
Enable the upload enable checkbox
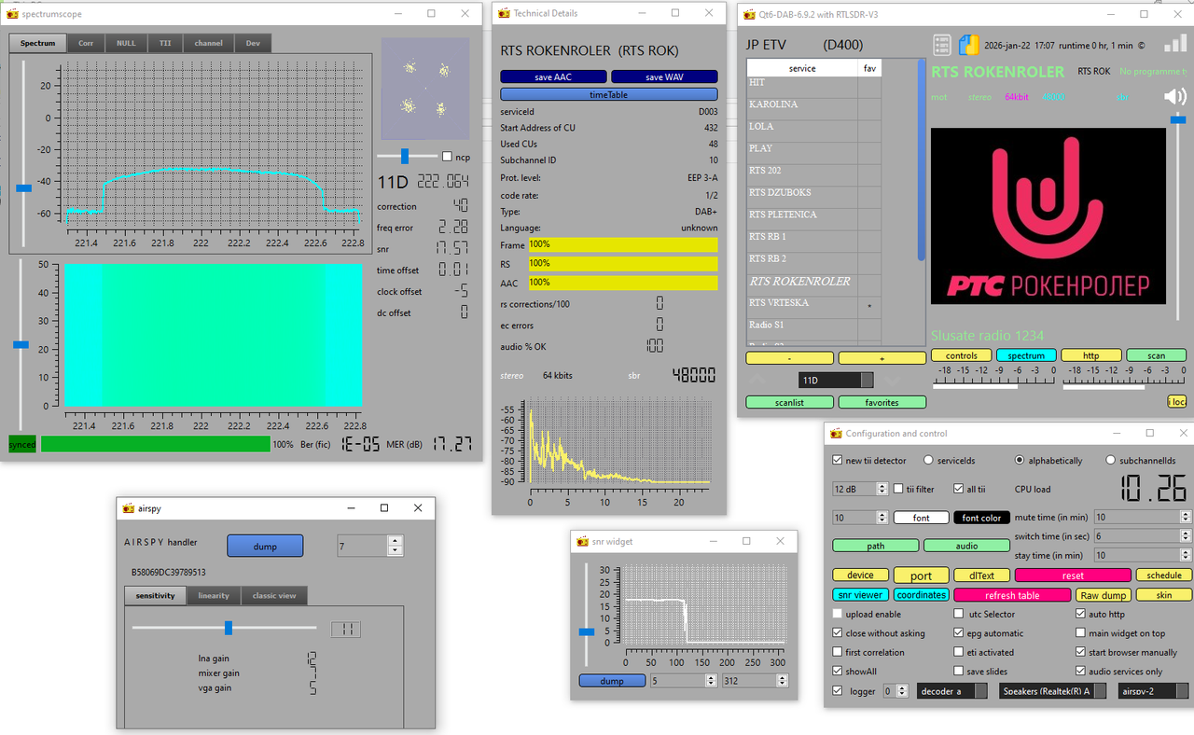(x=838, y=614)
